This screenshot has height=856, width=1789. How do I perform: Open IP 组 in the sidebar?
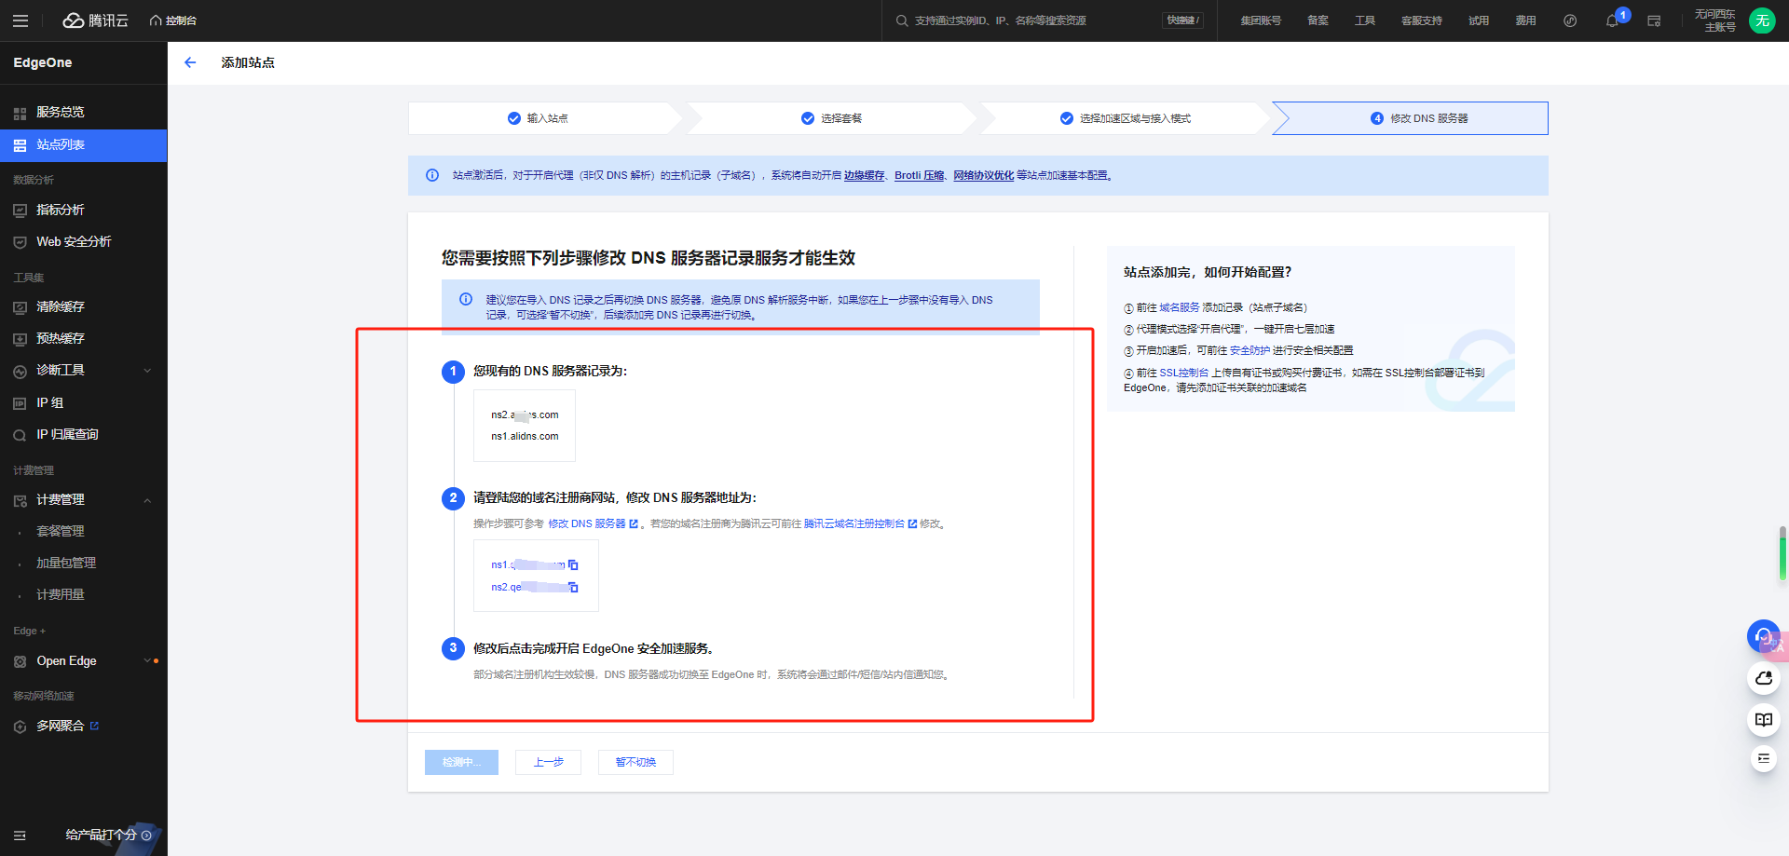click(84, 403)
